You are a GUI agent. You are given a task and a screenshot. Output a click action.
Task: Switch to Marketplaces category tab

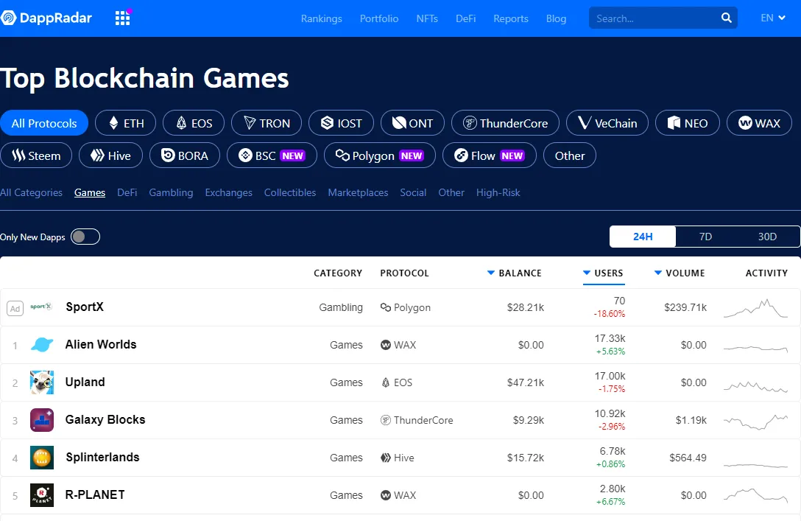pyautogui.click(x=358, y=193)
